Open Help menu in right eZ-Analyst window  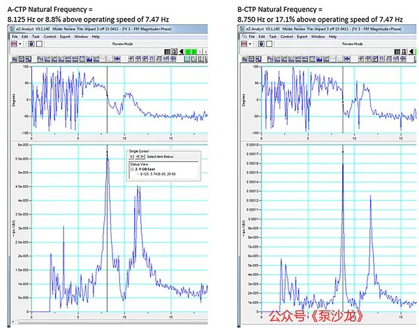click(x=333, y=37)
